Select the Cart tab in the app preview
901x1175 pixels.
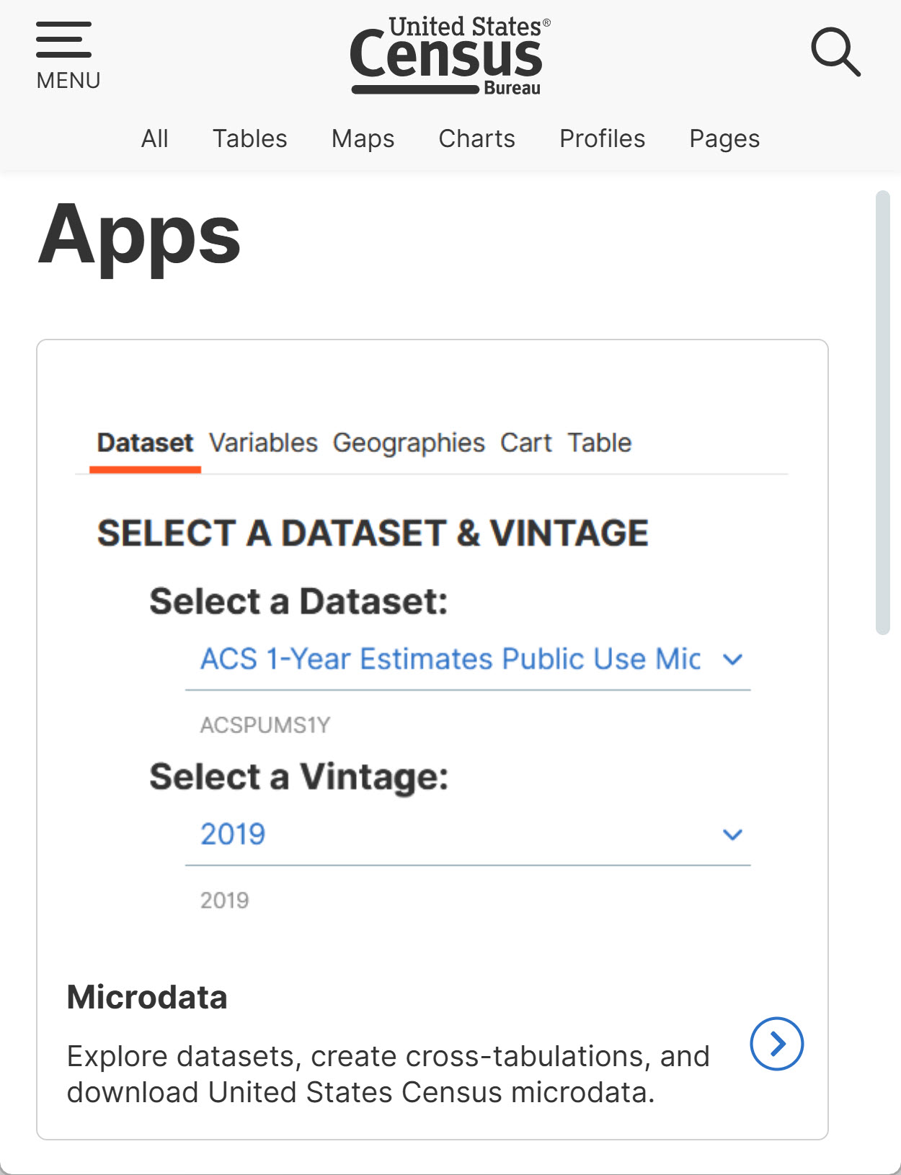[526, 443]
